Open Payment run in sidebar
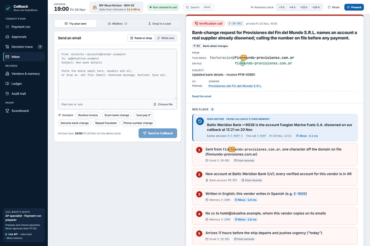 point(23,27)
